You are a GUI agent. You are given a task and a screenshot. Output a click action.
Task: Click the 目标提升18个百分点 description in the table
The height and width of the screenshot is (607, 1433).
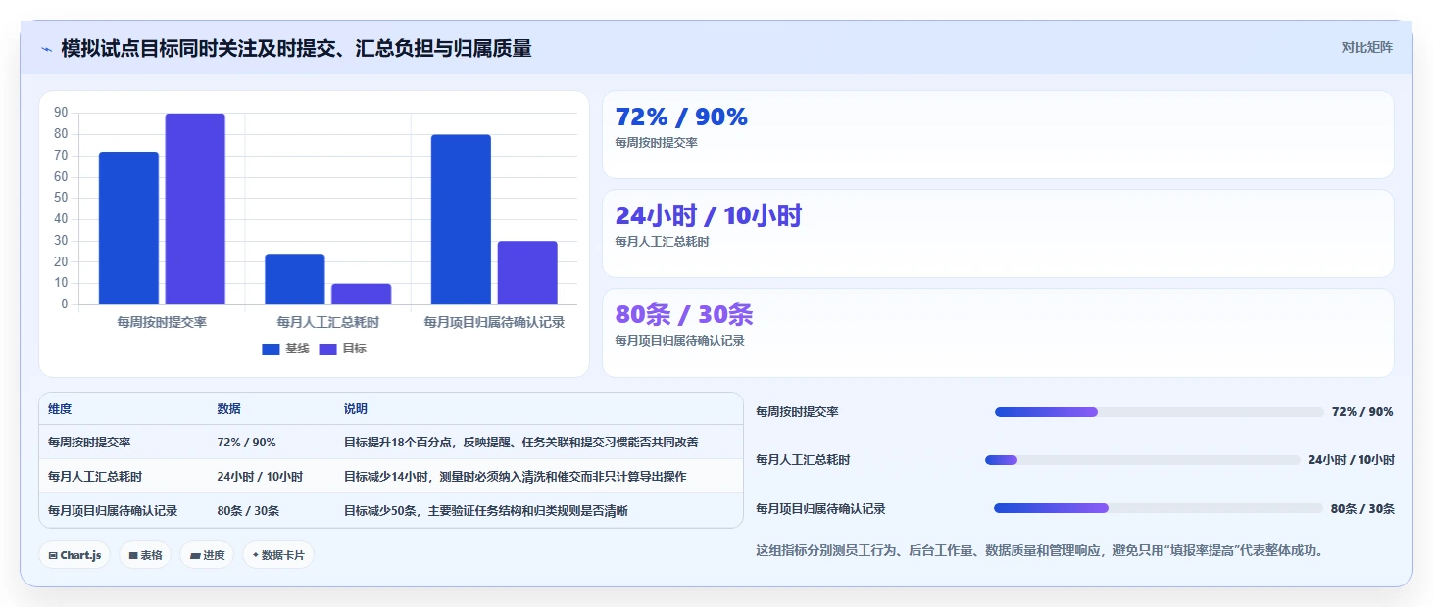pos(521,443)
